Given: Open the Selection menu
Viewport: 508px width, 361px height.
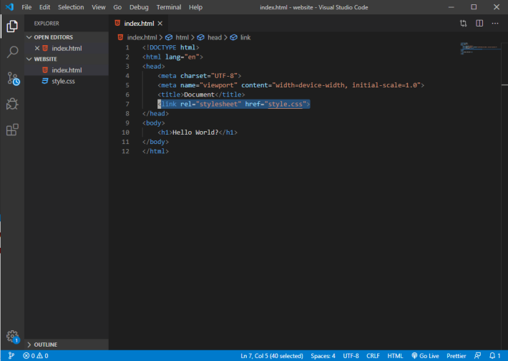Looking at the screenshot, I should 71,7.
